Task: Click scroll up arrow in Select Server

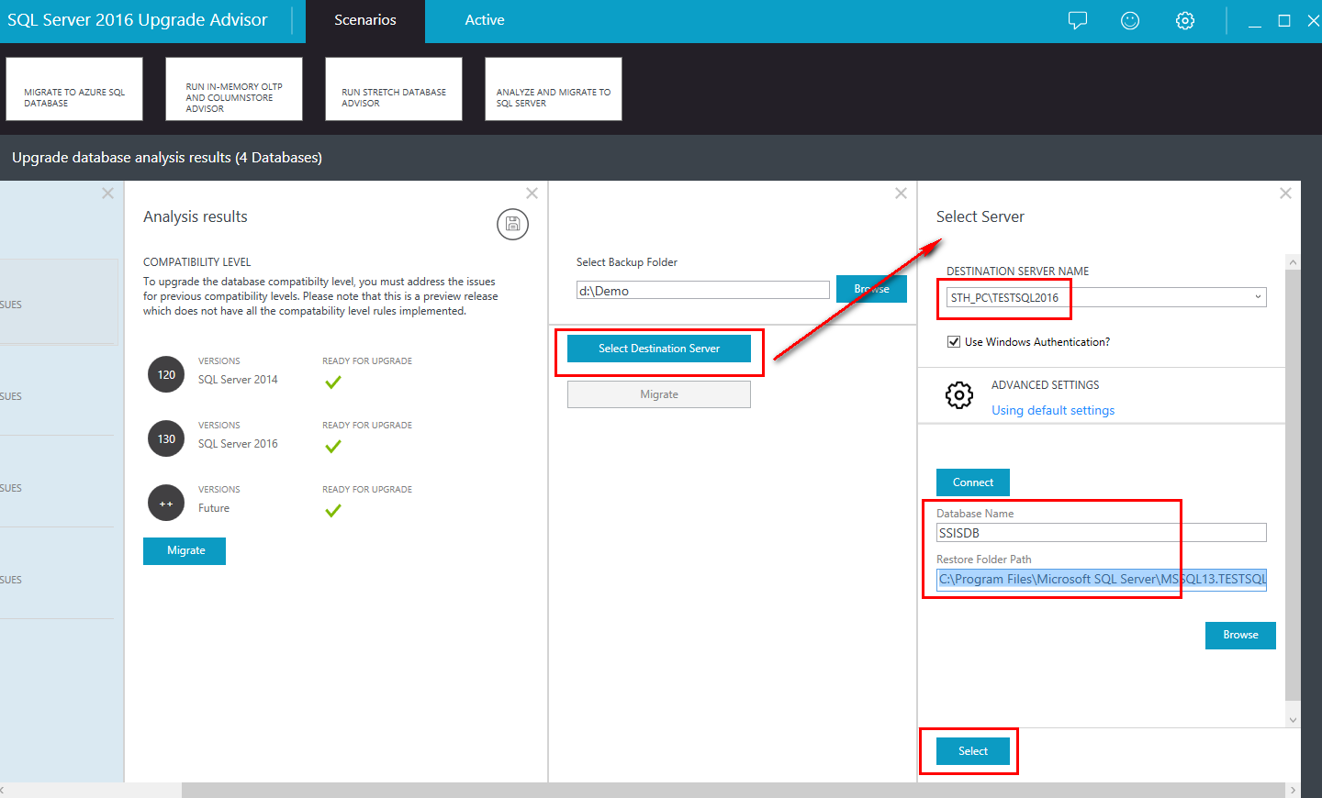Action: click(x=1293, y=262)
